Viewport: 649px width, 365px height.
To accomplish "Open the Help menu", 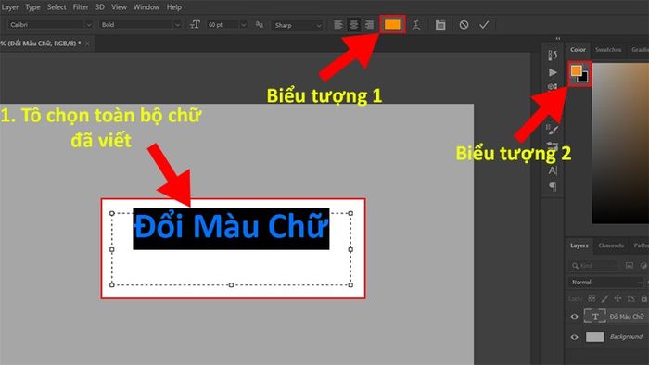I will click(174, 7).
